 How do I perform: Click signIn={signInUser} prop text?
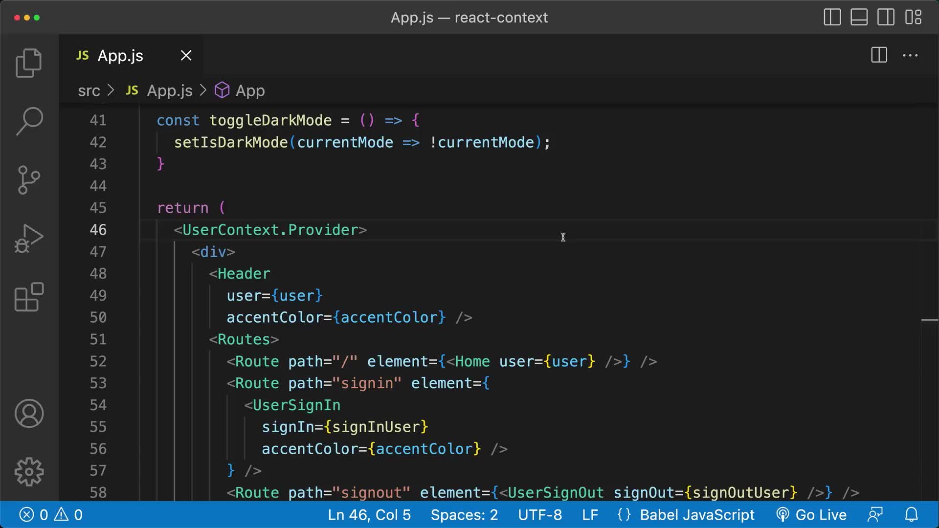tap(345, 427)
